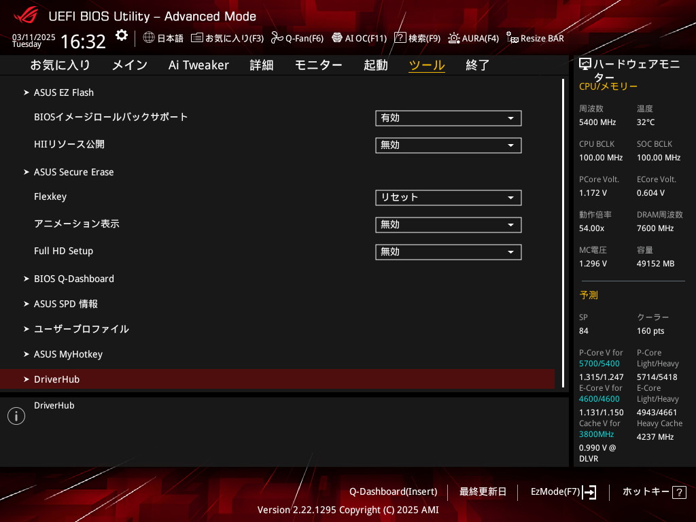The width and height of the screenshot is (696, 522).
Task: Click the 1.296 V MC voltage value
Action: click(593, 264)
